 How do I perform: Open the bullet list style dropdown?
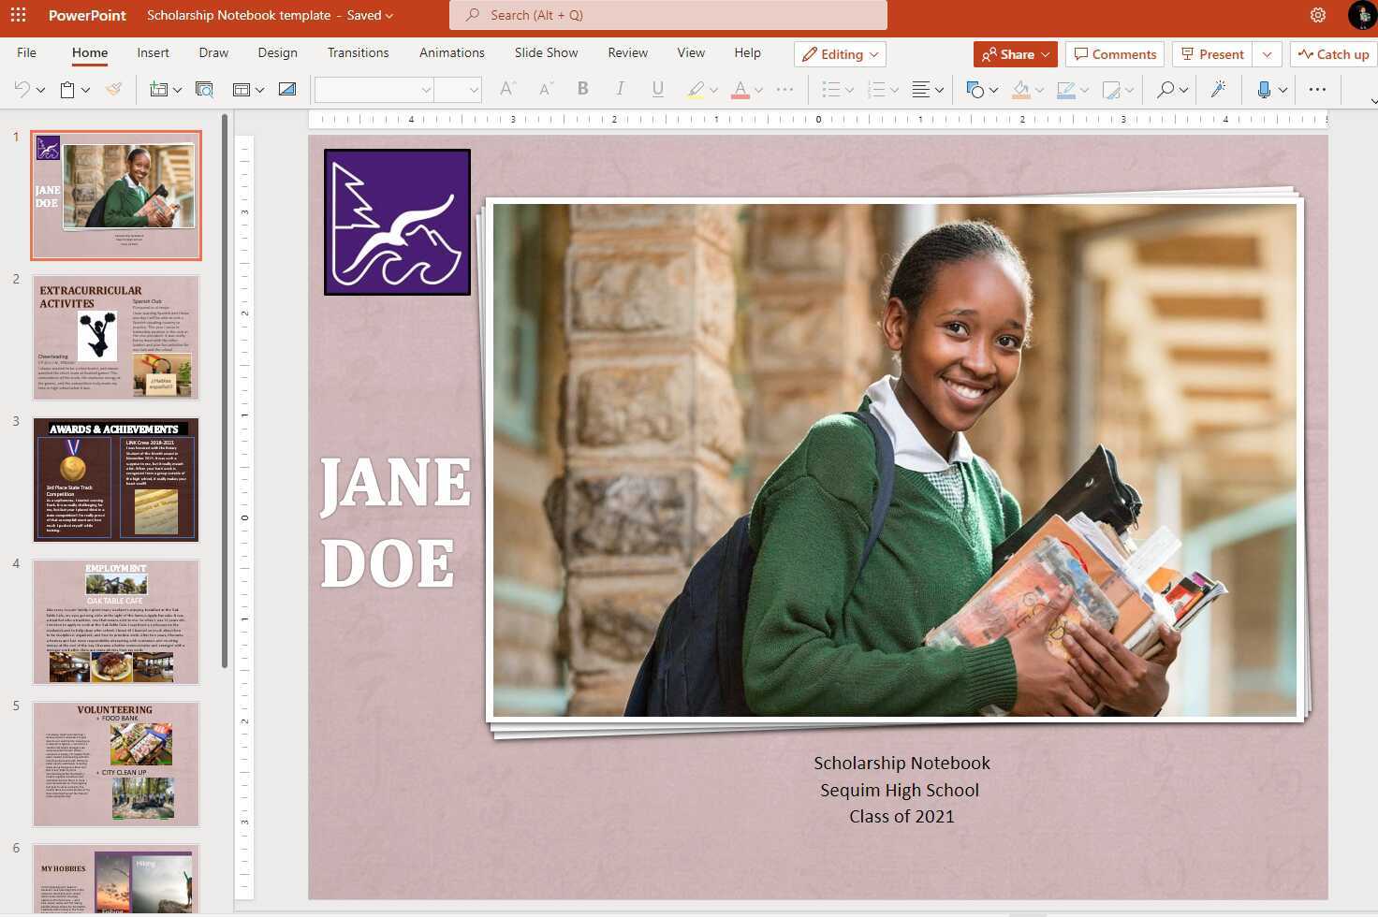pyautogui.click(x=847, y=89)
